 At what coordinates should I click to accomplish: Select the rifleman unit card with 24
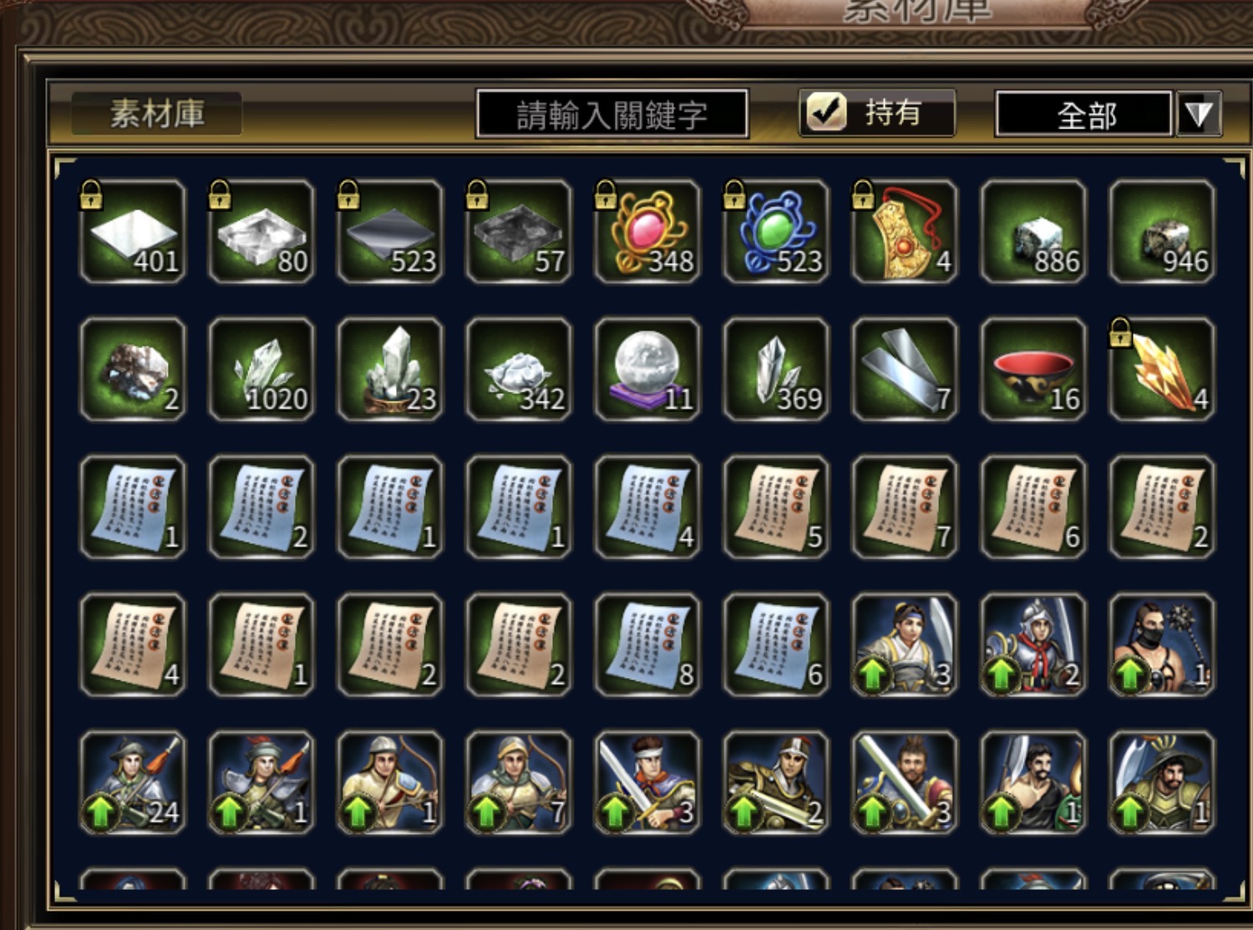point(133,783)
